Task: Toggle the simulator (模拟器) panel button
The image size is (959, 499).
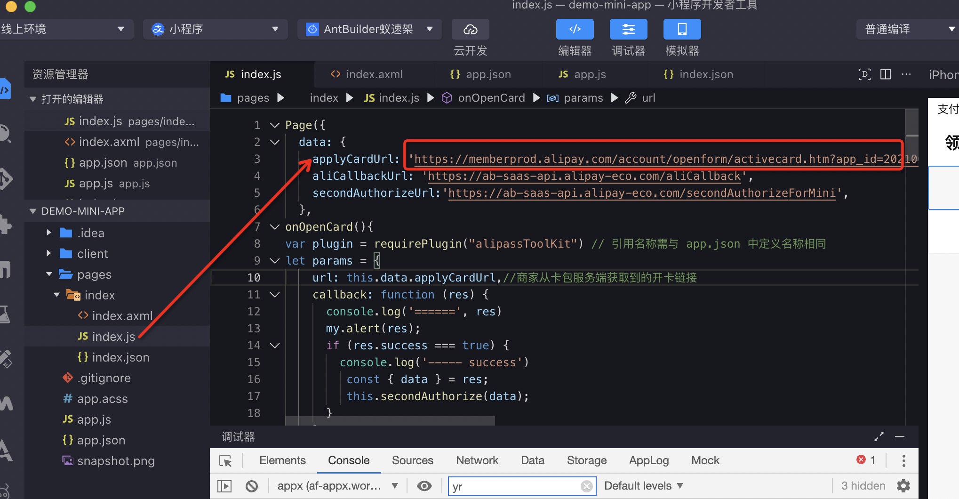Action: tap(682, 30)
